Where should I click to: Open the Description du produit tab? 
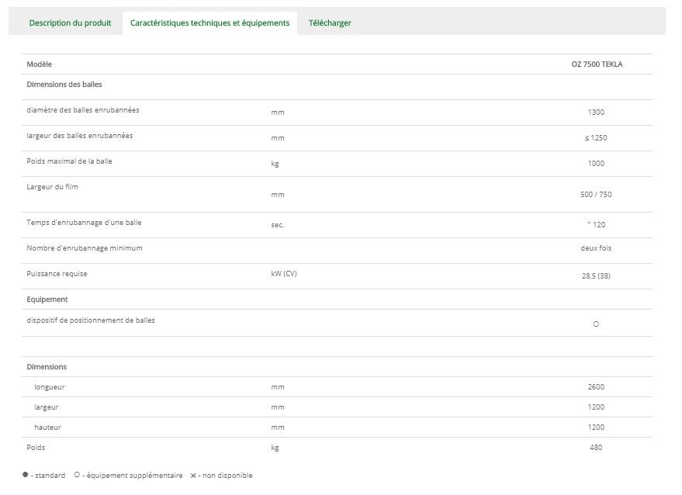pyautogui.click(x=70, y=22)
